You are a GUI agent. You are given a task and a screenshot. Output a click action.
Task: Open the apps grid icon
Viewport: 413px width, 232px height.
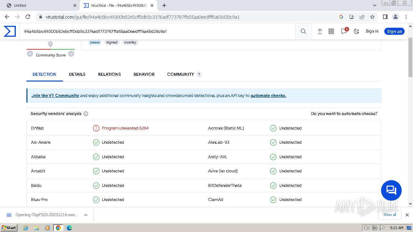(331, 31)
